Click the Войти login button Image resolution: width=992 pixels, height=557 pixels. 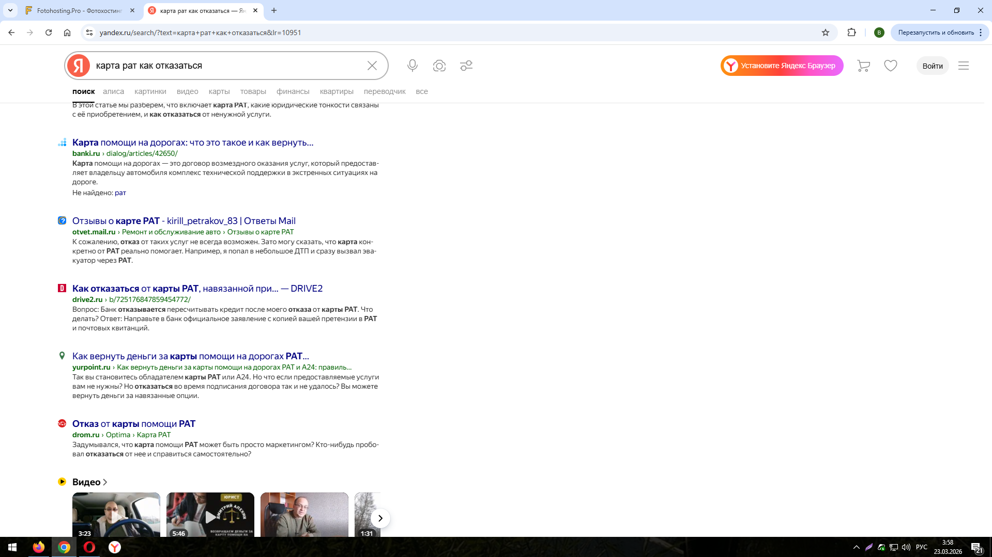click(933, 66)
